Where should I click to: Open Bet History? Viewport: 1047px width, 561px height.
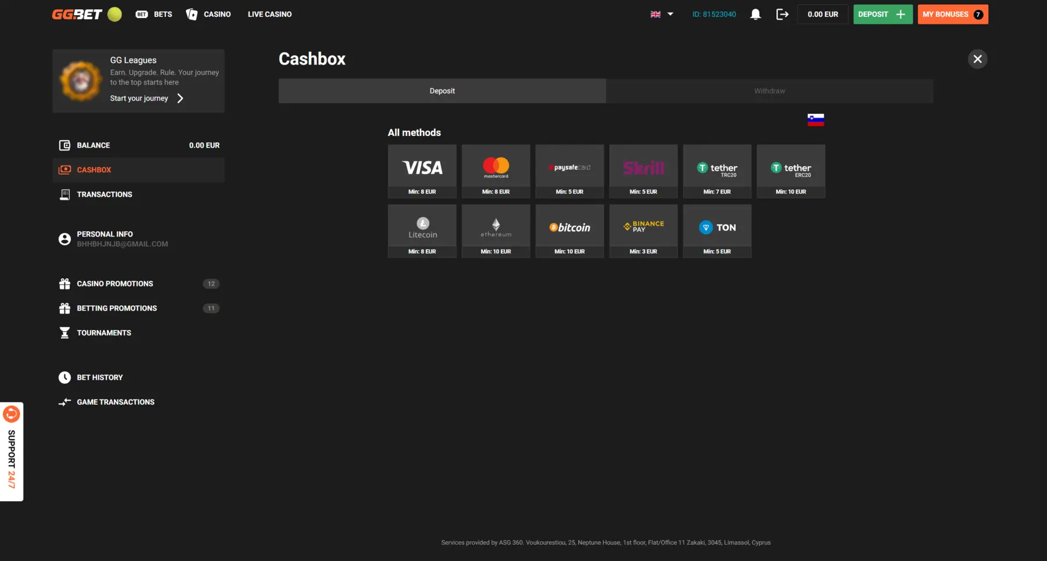point(138,377)
